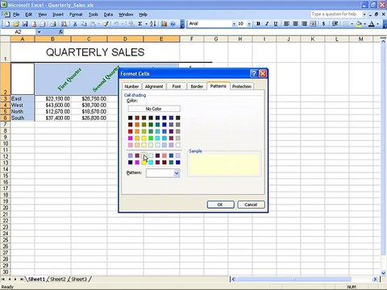Switch to the Protection tab

point(242,86)
